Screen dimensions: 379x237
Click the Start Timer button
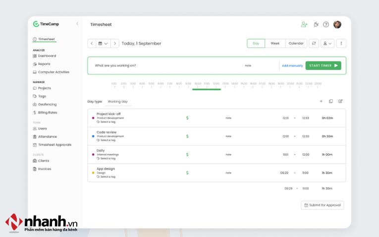point(323,65)
